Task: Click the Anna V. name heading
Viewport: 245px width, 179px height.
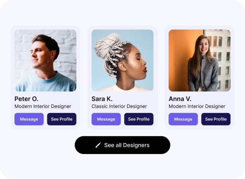Action: [x=180, y=99]
